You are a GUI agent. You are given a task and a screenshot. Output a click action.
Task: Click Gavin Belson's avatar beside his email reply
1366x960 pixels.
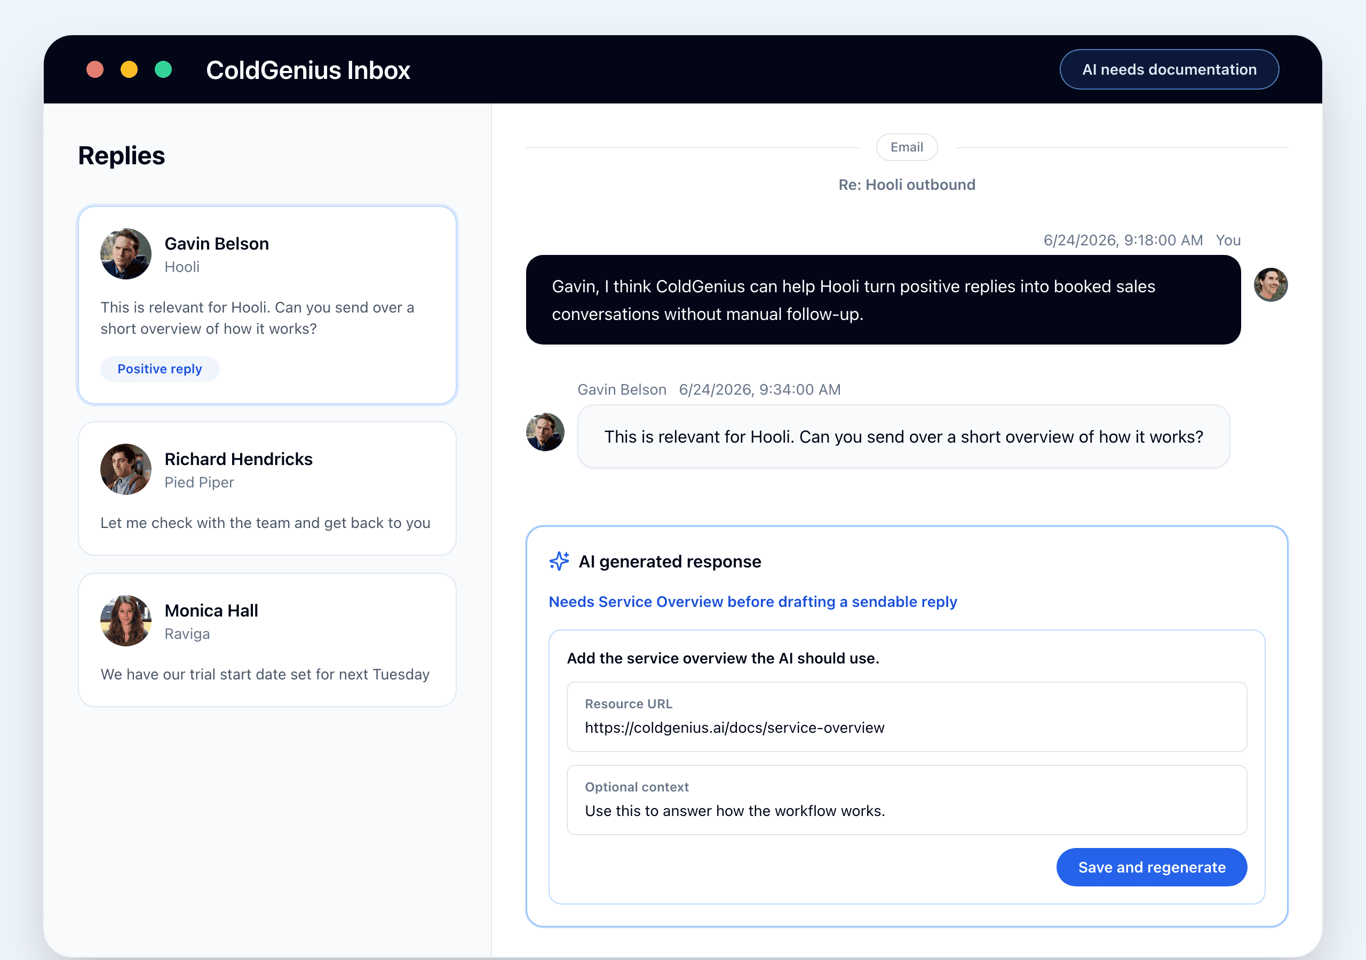click(x=545, y=433)
